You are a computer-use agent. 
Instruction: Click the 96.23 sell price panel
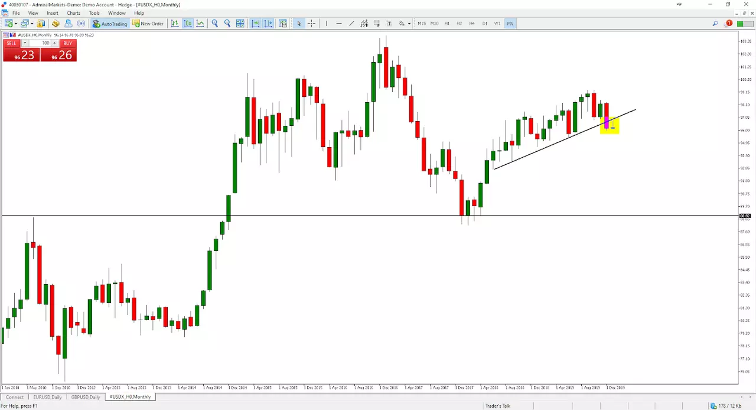pyautogui.click(x=21, y=55)
